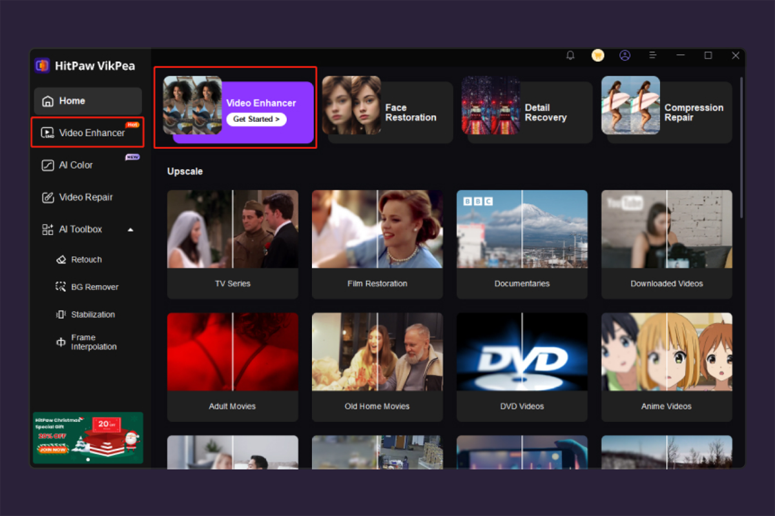Select the TV Series upscale preset
The height and width of the screenshot is (516, 775).
click(232, 244)
